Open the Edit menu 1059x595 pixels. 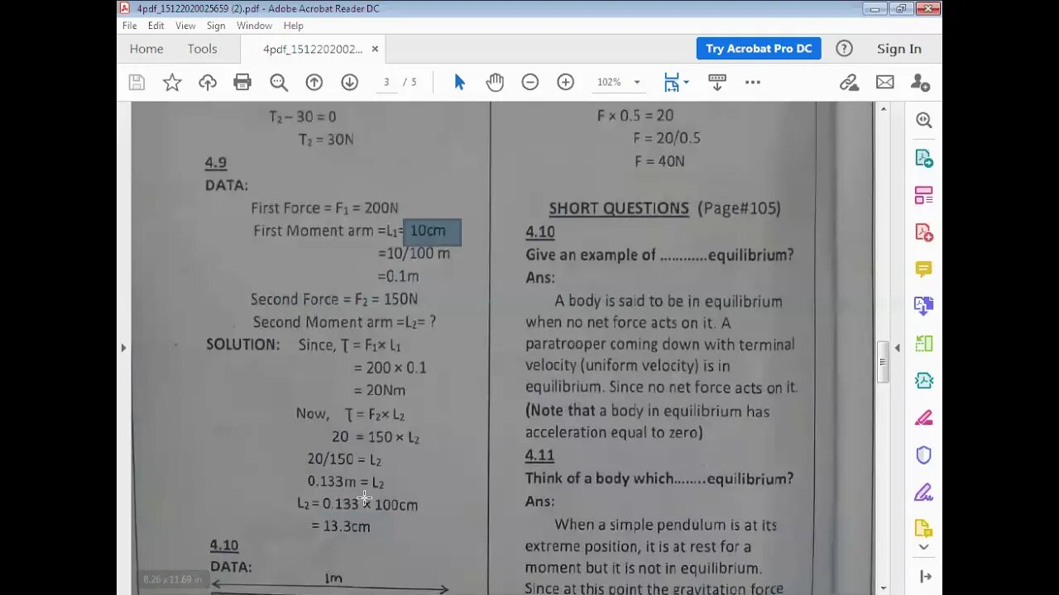[x=156, y=26]
